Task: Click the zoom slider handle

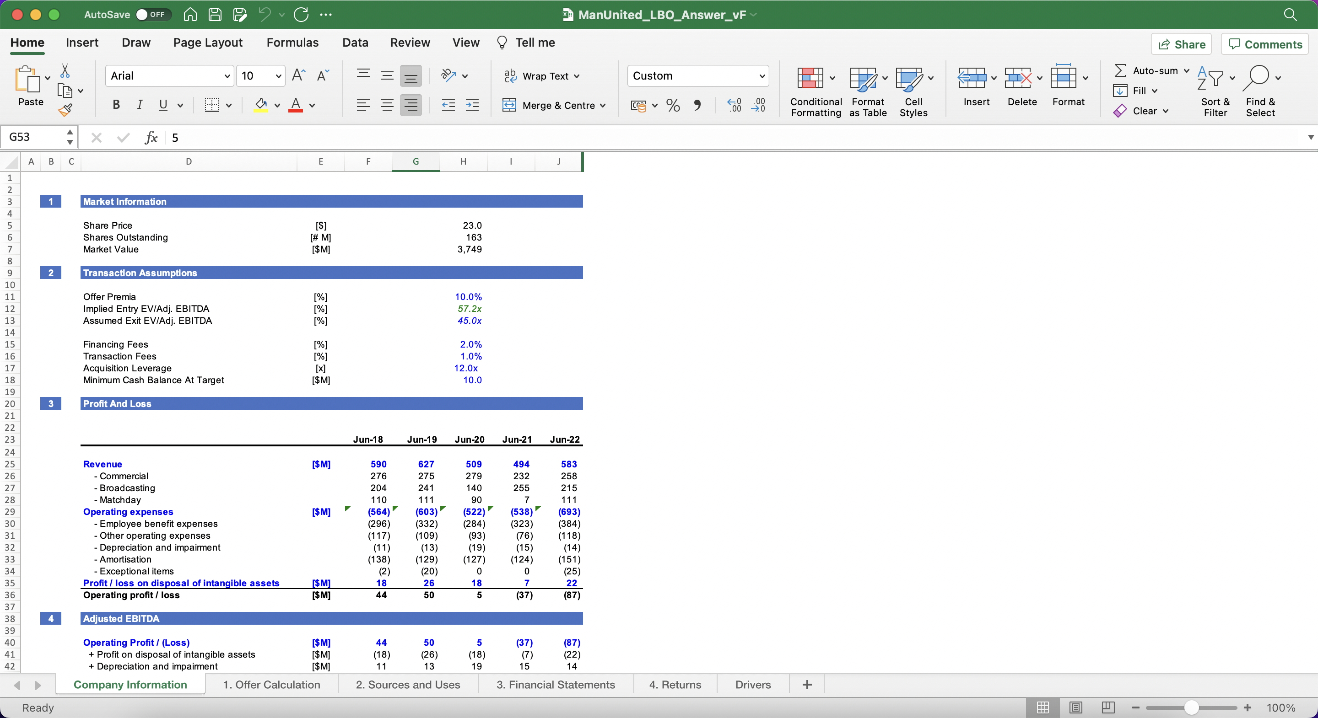Action: click(x=1192, y=707)
